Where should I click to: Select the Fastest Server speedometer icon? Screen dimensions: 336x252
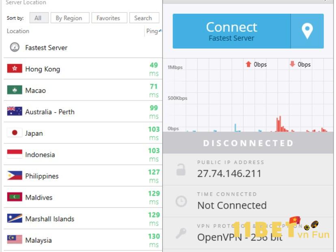tap(15, 47)
